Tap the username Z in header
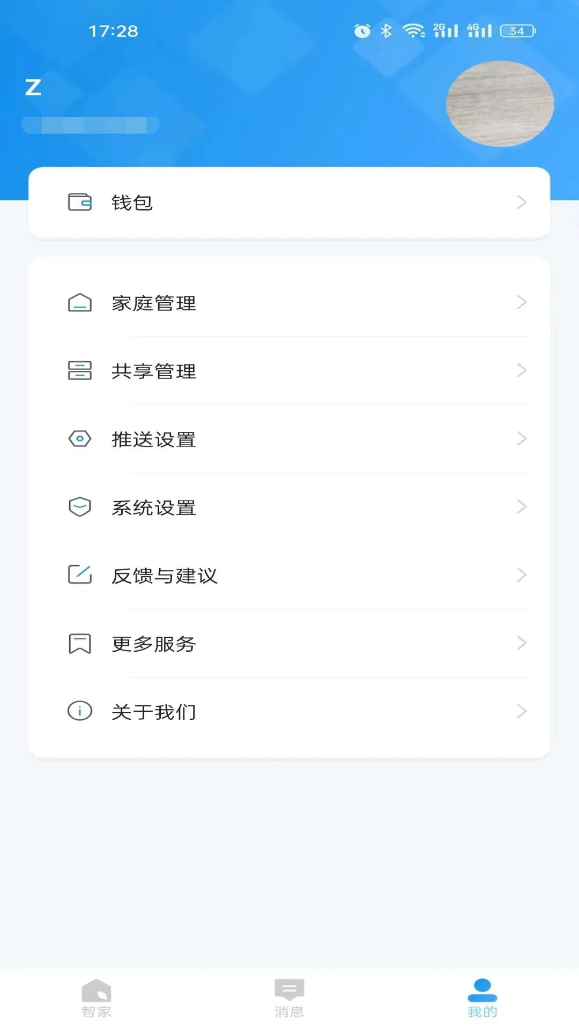This screenshot has height=1029, width=579. (x=33, y=87)
